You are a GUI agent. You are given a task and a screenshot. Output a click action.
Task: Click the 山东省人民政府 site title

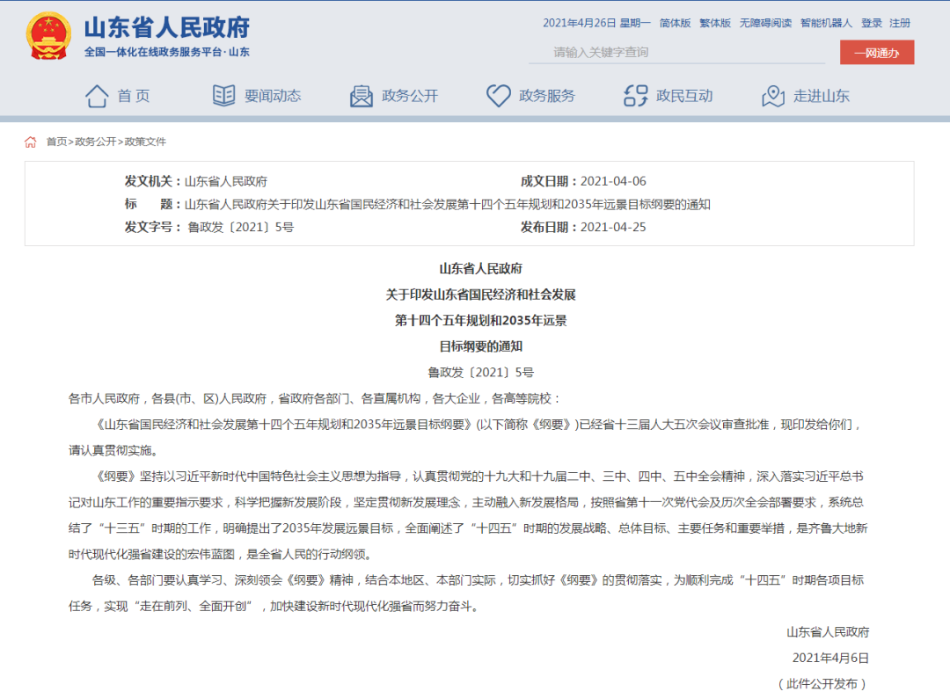pyautogui.click(x=166, y=28)
